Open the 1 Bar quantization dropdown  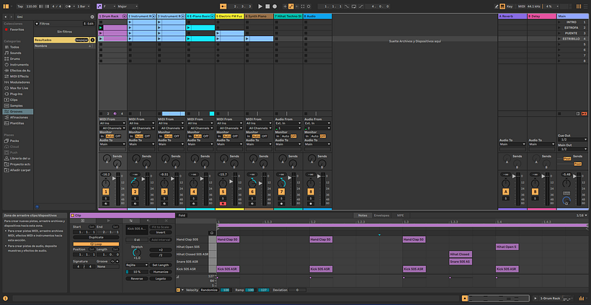(x=80, y=6)
